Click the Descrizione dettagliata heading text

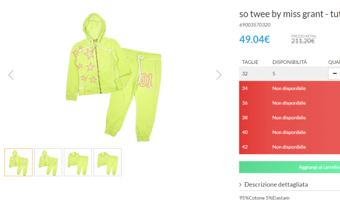click(x=276, y=184)
